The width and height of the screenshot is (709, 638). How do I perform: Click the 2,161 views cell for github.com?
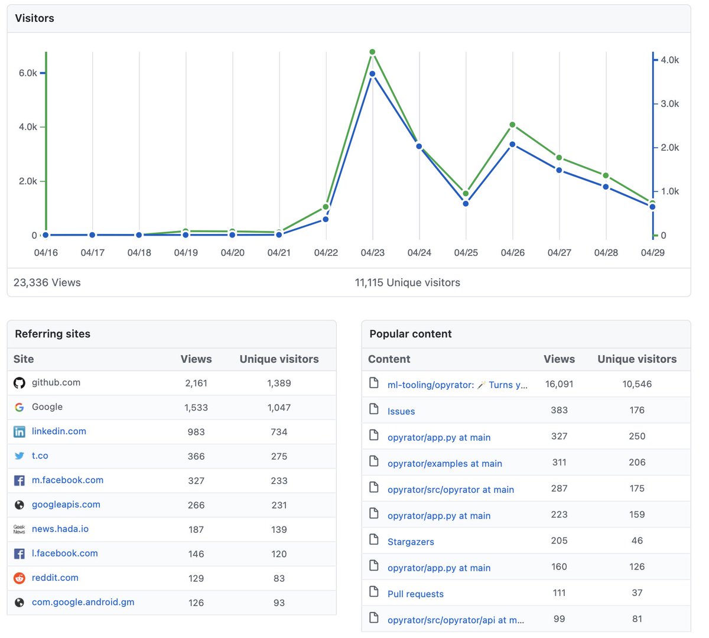196,383
